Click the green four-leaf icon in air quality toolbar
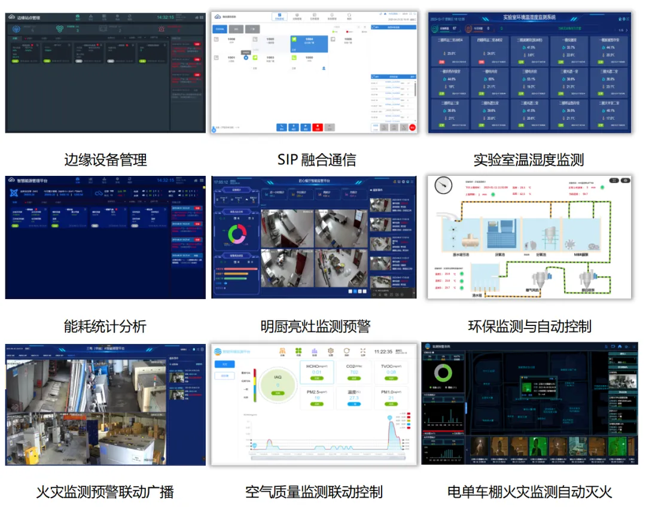 pos(298,352)
